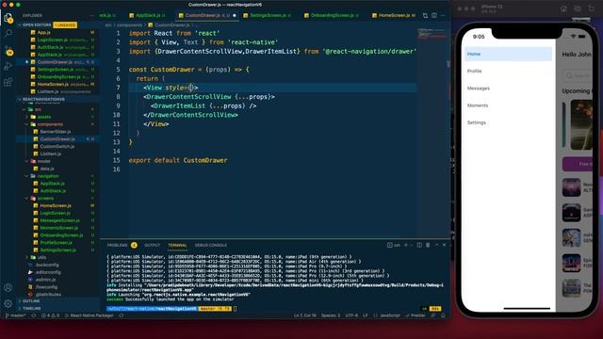
Task: Open ProfileScreen.js in screens folder
Action: [x=57, y=243]
